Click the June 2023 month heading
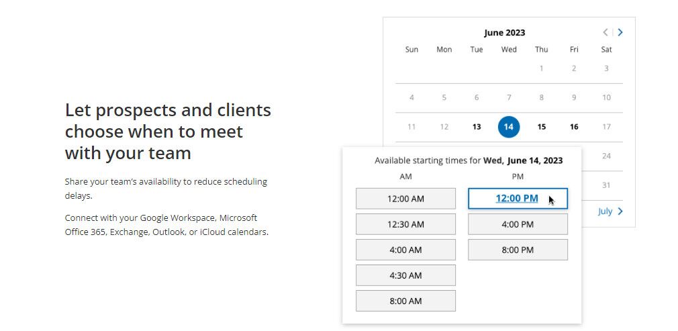 point(505,33)
